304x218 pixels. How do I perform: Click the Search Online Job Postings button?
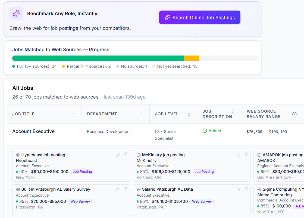199,17
